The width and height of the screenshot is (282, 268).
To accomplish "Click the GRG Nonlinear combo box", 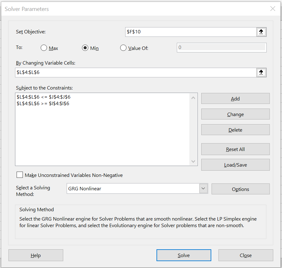I will [137, 188].
